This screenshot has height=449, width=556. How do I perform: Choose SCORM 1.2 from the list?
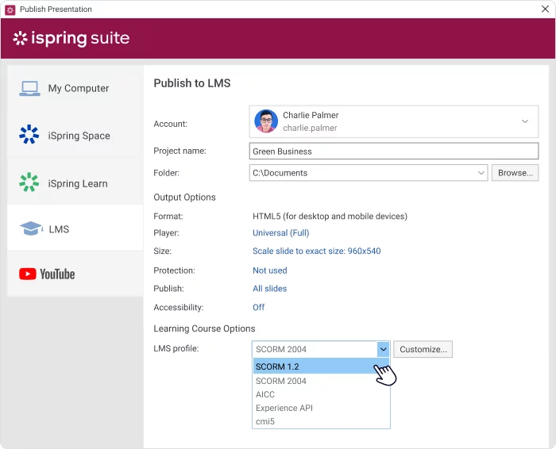[321, 366]
